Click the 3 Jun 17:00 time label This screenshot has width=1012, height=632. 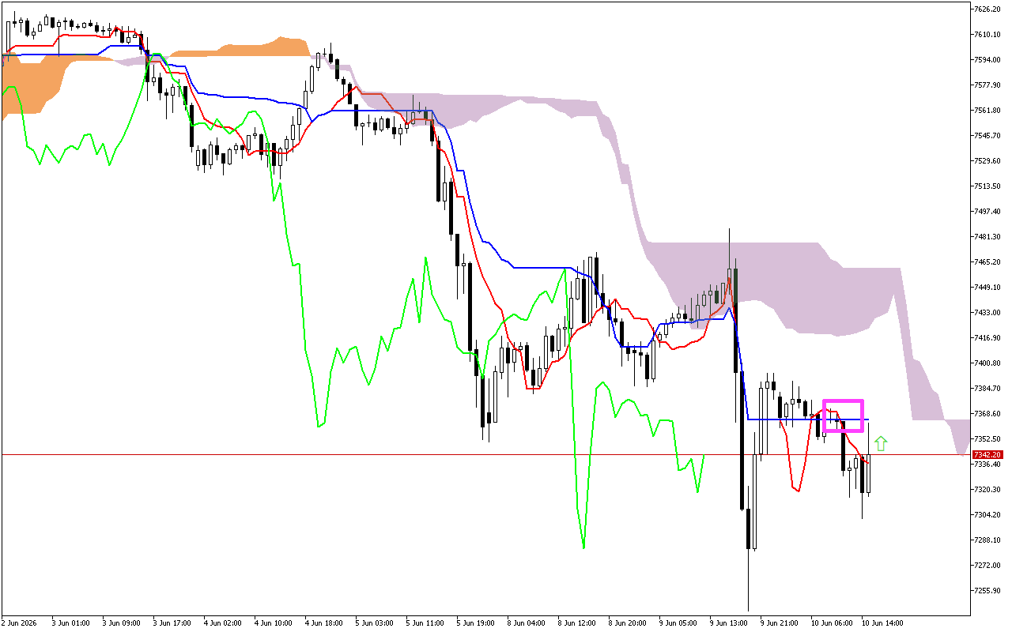pyautogui.click(x=172, y=623)
